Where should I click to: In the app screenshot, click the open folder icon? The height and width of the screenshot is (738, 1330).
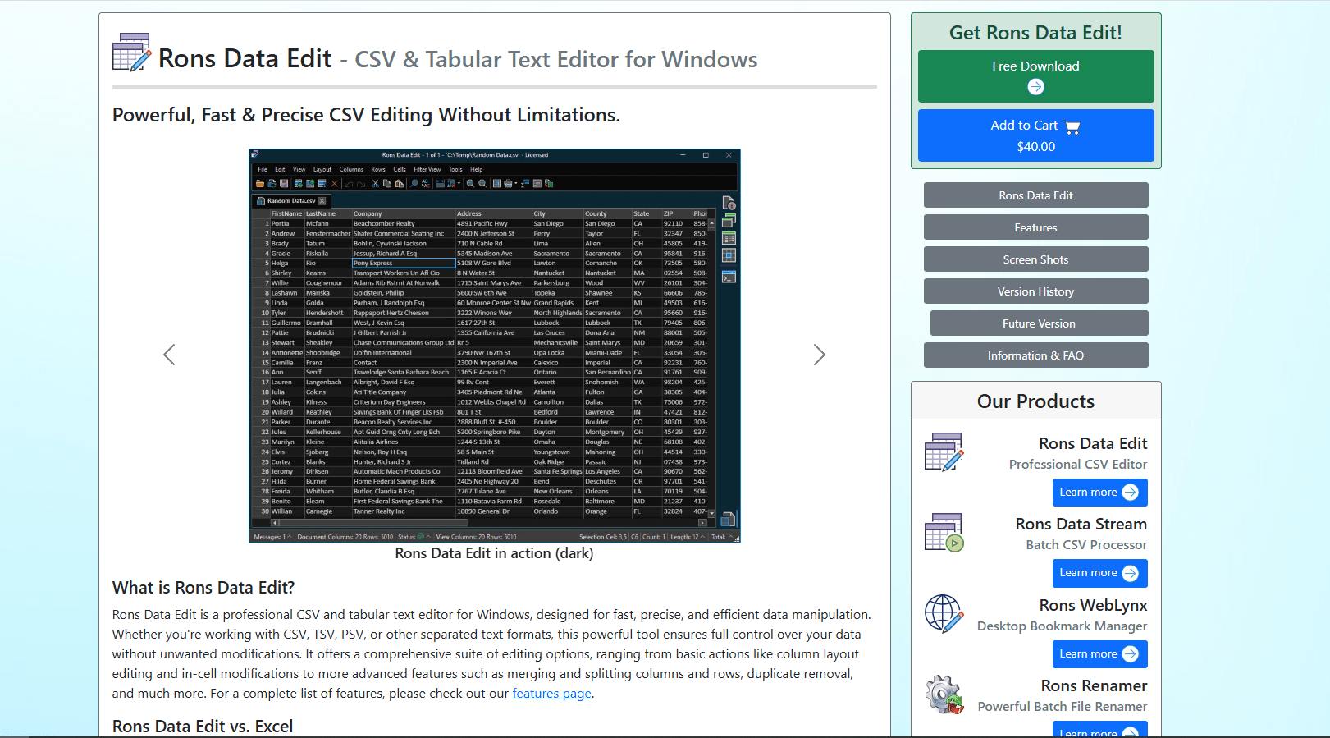[x=260, y=184]
